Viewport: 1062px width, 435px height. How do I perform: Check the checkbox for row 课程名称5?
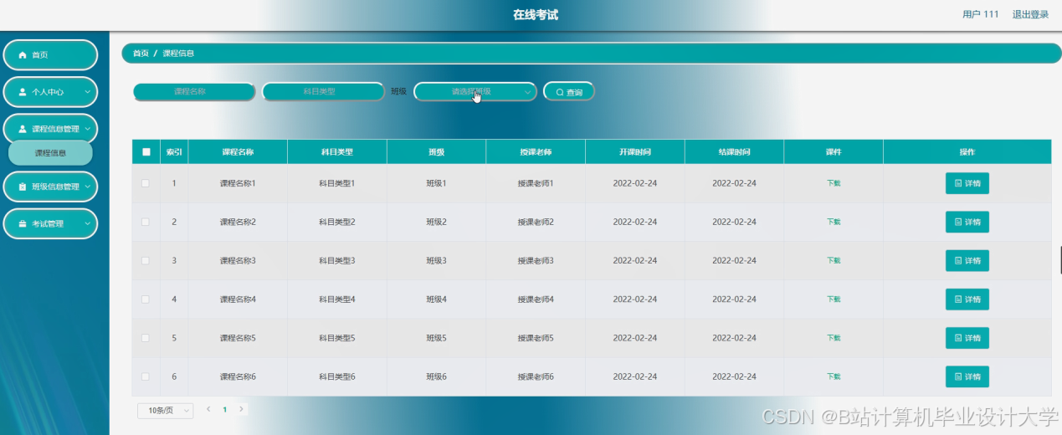[146, 338]
